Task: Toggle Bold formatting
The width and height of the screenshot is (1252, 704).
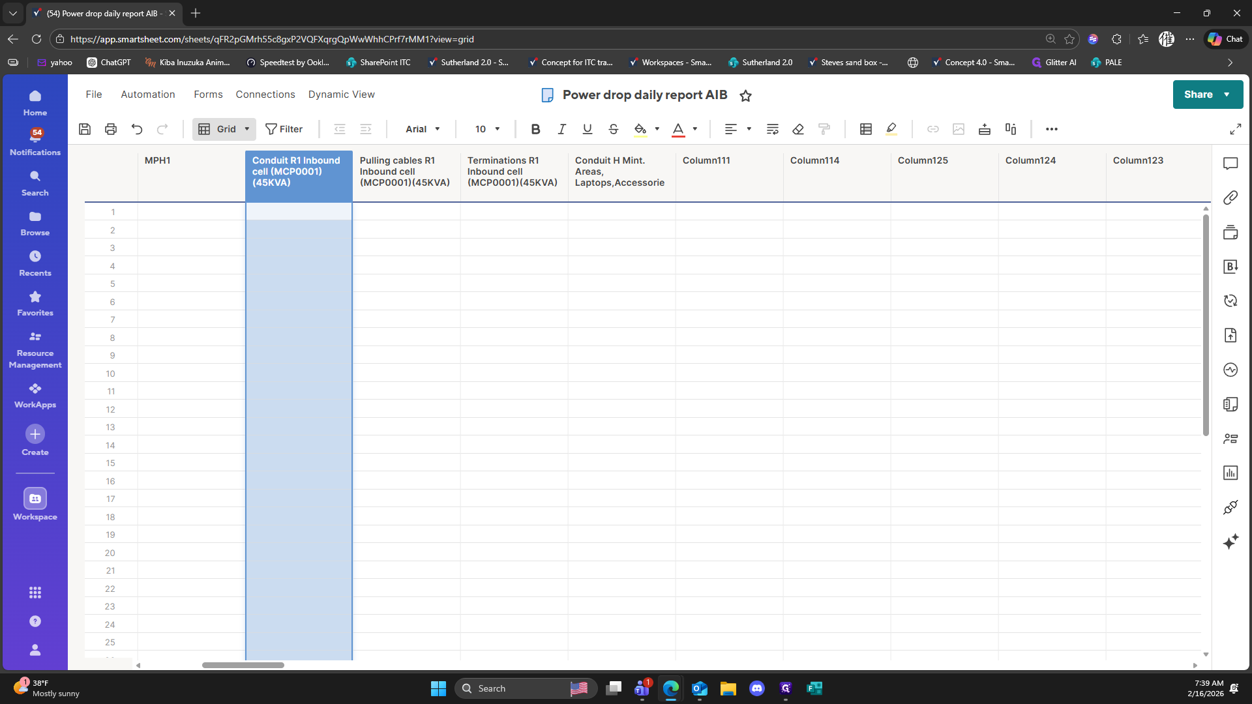Action: 535,129
